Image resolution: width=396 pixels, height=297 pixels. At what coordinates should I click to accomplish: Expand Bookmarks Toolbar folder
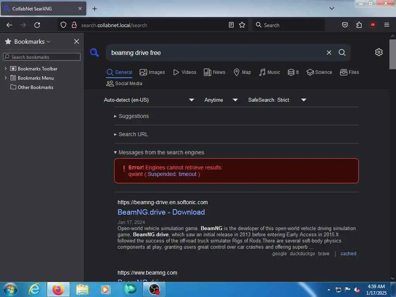5,68
